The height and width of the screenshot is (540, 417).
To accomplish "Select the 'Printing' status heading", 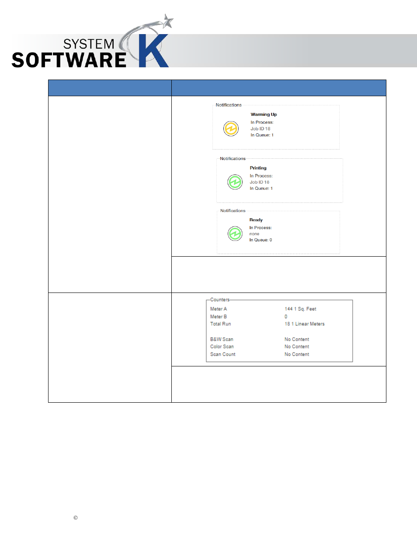I will coord(258,168).
